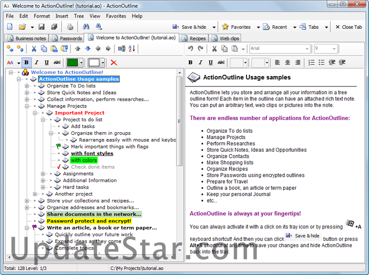Switch to the Passwords tab
Screen dimensions: 369x275
point(67,38)
